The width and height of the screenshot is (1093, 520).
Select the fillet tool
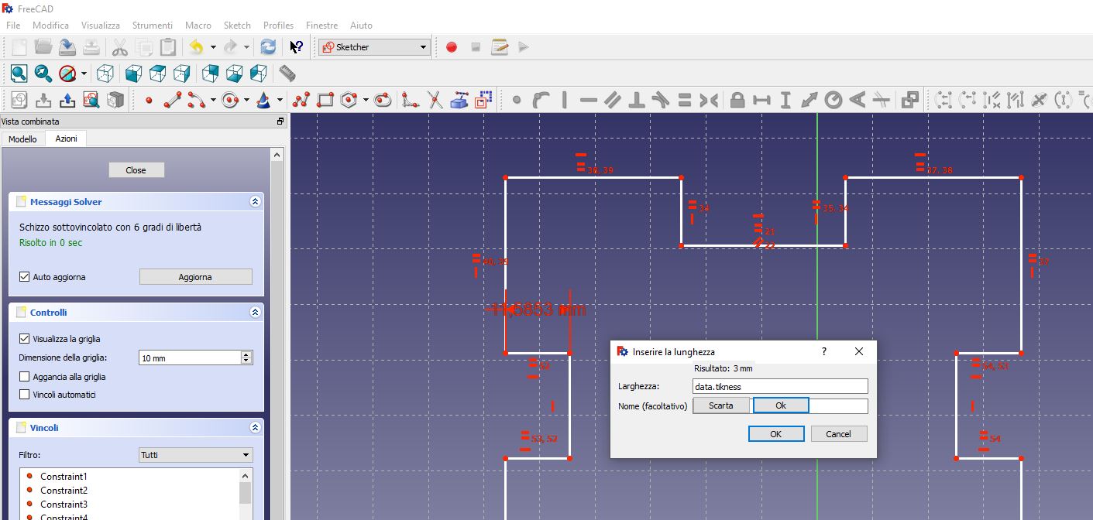click(410, 100)
